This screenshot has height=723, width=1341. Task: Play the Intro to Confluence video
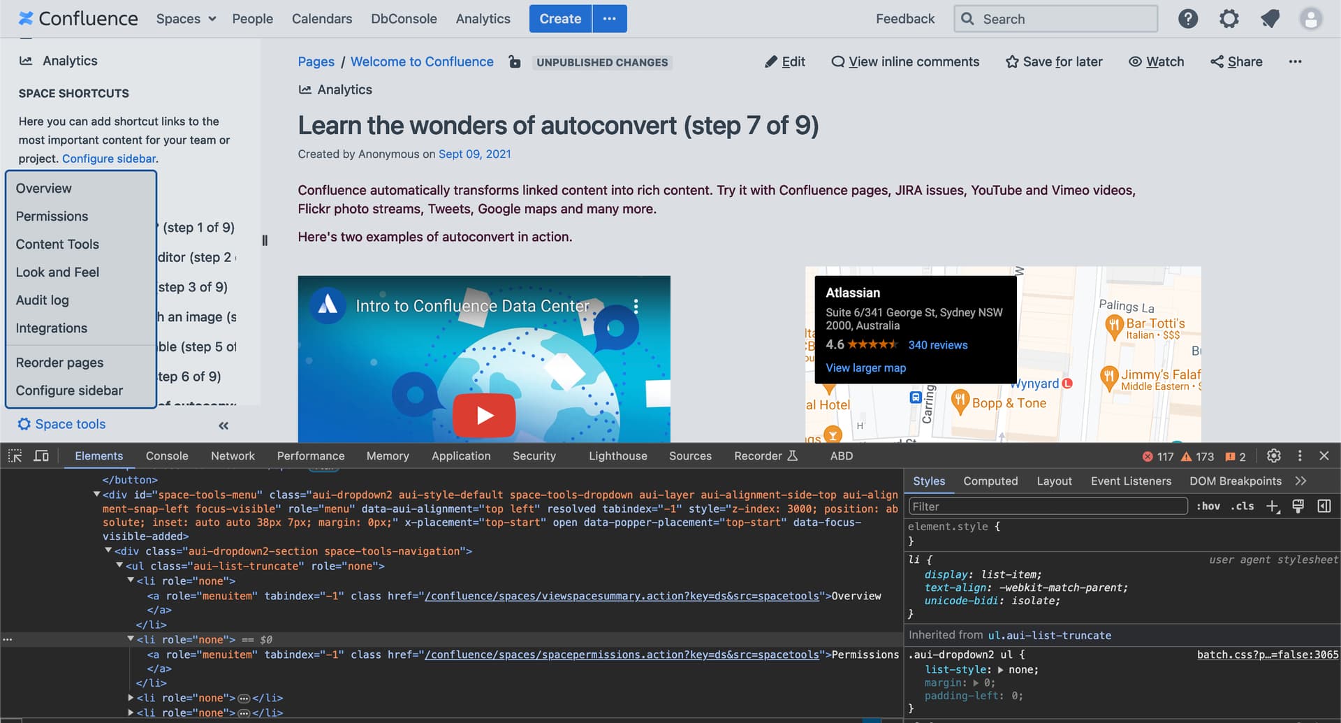coord(484,415)
